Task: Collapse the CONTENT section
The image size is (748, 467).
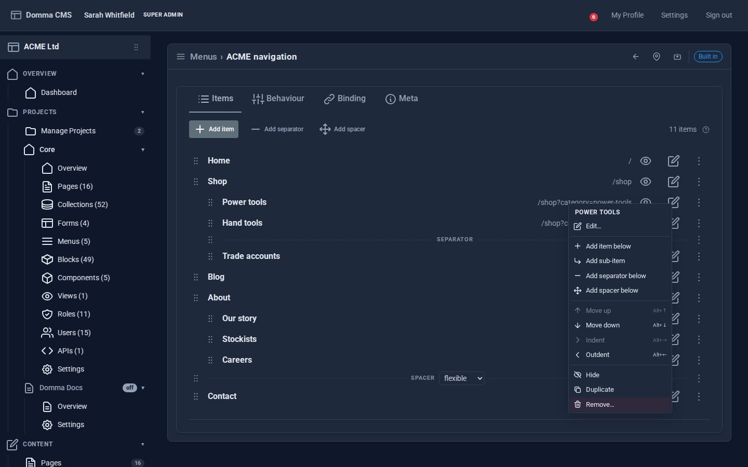Action: click(143, 444)
